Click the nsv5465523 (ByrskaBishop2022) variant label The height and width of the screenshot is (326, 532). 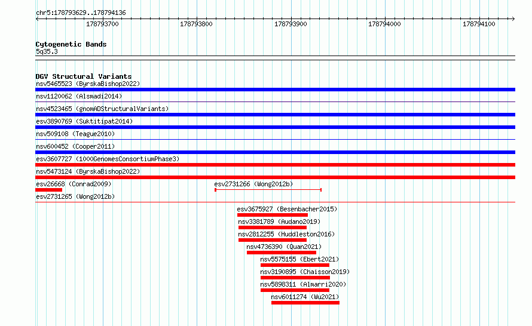click(x=88, y=84)
